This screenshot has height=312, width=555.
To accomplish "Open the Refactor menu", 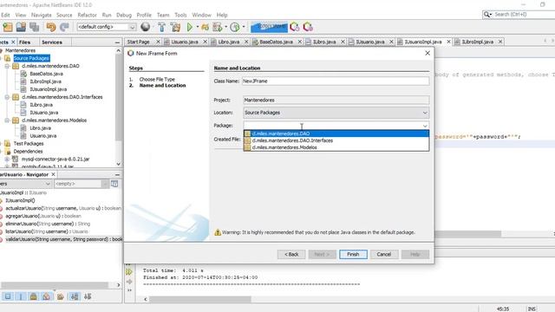I will 87,15.
